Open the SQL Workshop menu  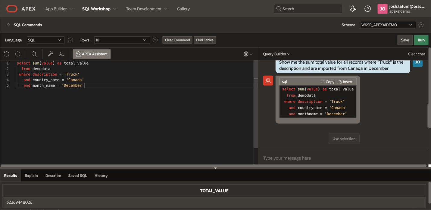99,9
